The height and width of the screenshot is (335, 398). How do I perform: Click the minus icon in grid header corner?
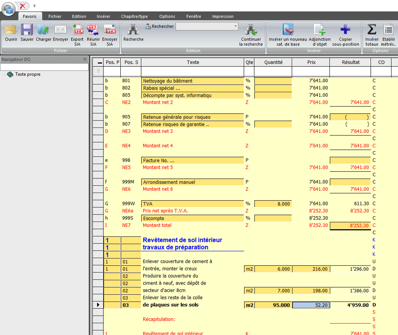(100, 62)
